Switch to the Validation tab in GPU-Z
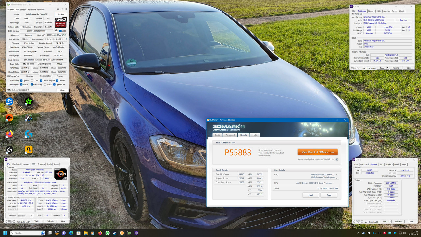Image resolution: width=421 pixels, height=237 pixels. pyautogui.click(x=40, y=10)
